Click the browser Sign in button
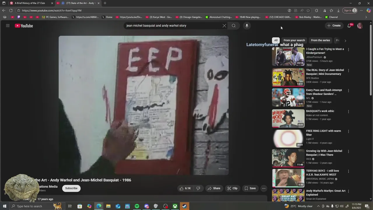Screen dimensions: 373x210 click(x=350, y=10)
